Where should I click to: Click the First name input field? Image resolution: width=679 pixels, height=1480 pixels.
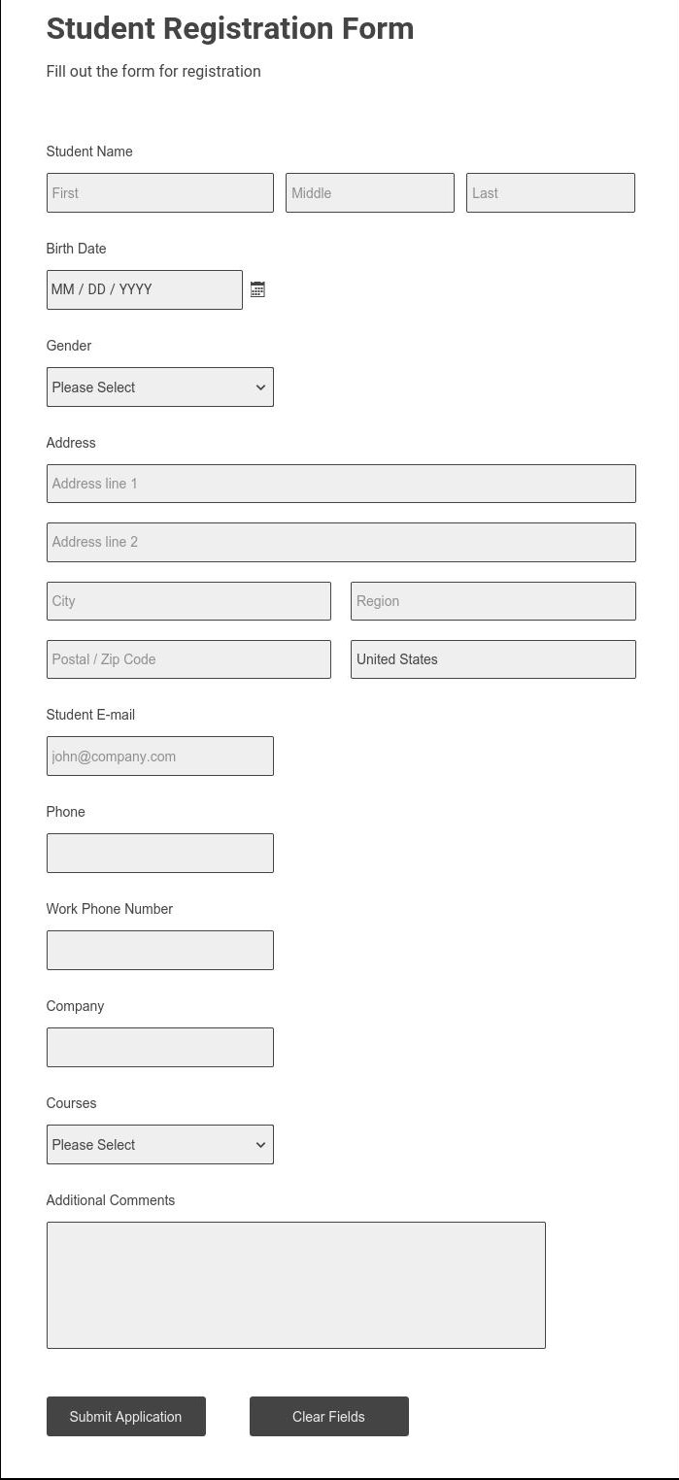159,192
